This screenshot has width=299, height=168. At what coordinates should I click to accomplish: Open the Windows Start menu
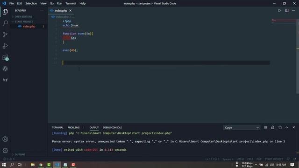4,165
